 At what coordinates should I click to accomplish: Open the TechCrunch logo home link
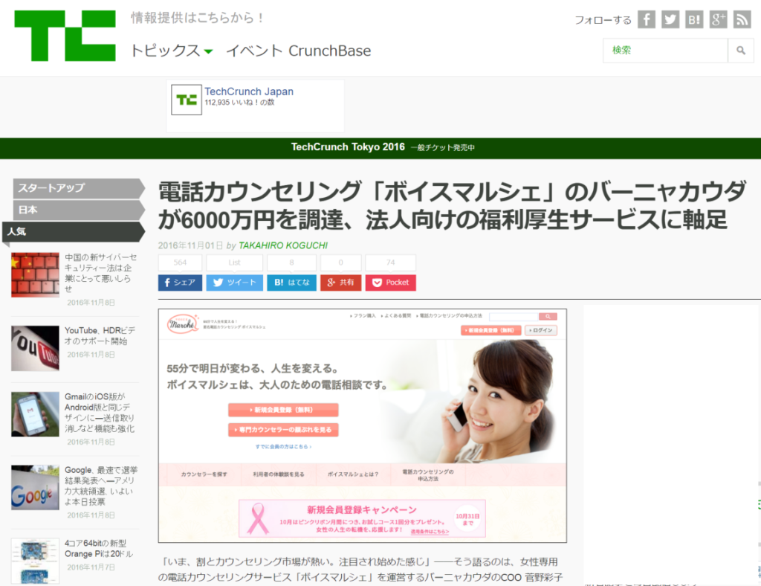tap(65, 36)
